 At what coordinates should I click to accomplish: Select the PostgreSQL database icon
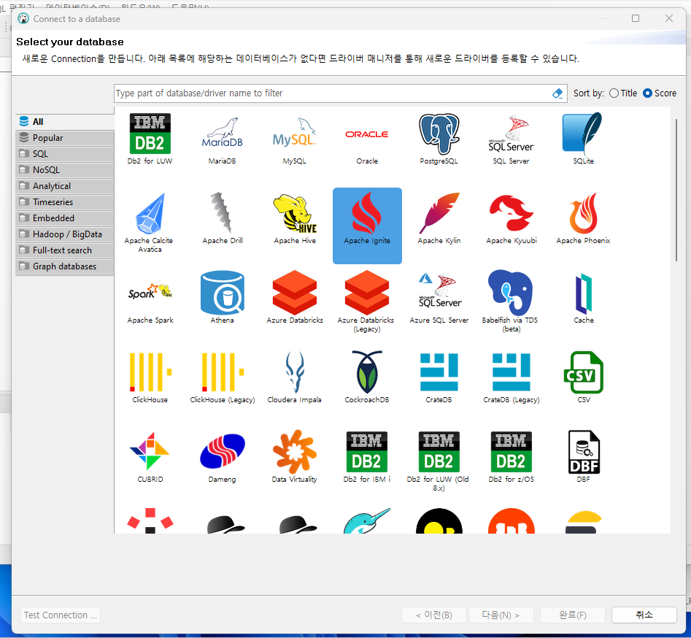point(439,134)
